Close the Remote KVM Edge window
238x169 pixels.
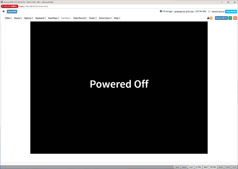234,2
